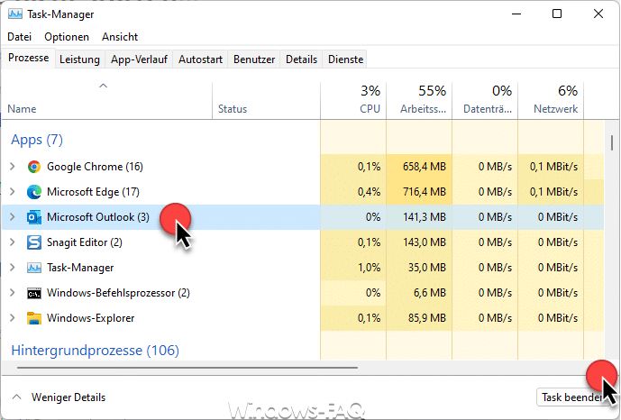Screen dimensions: 621x420
Task: Select the Windows-Explorer process row
Action: (x=303, y=318)
